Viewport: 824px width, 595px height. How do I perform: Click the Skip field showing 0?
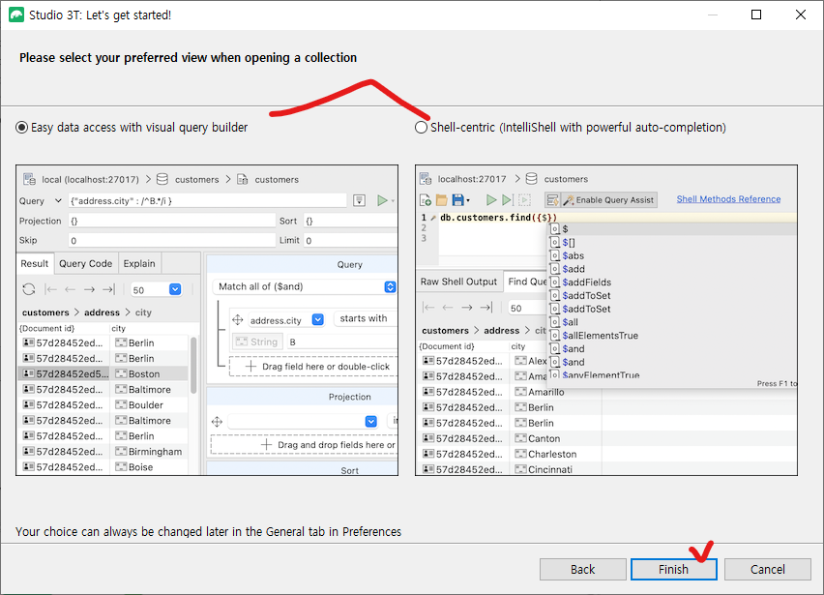pyautogui.click(x=172, y=240)
